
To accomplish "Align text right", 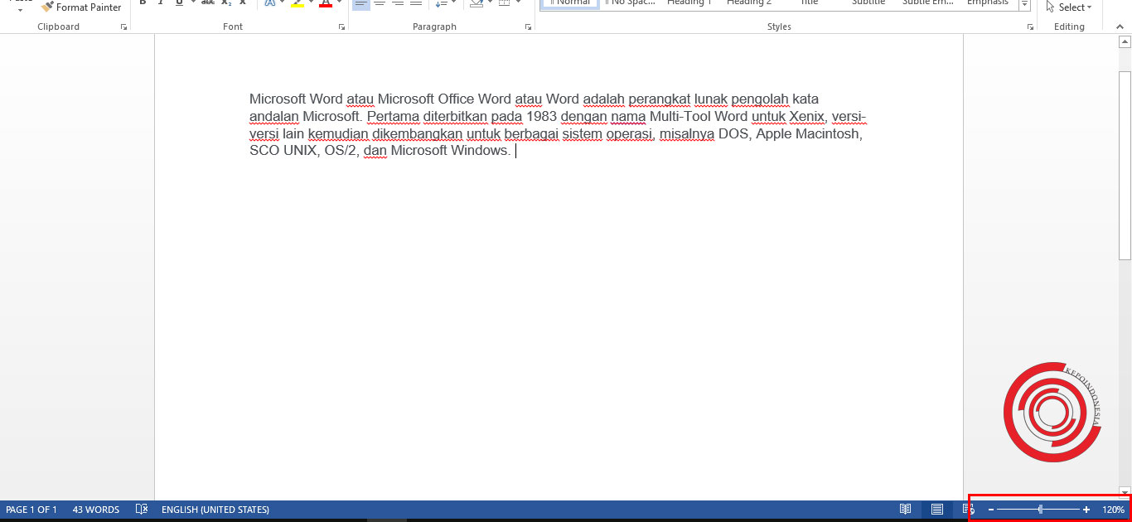I will (398, 4).
